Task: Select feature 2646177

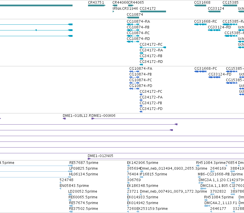Action: point(218,209)
